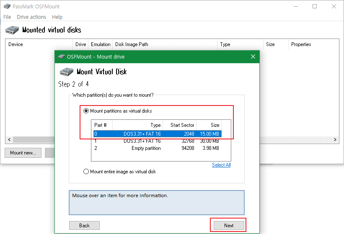Click the Step 2 of 4 label

click(x=73, y=84)
